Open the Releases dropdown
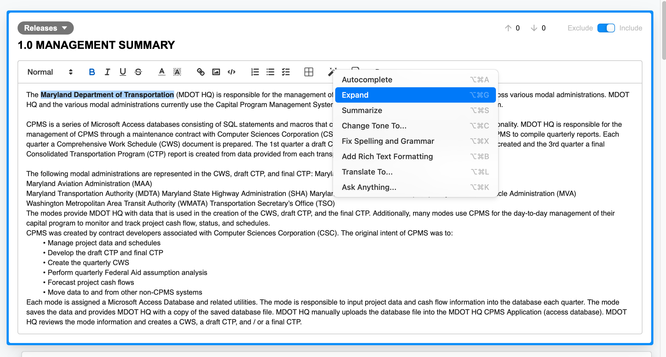Screen dimensions: 666x357 click(46, 28)
